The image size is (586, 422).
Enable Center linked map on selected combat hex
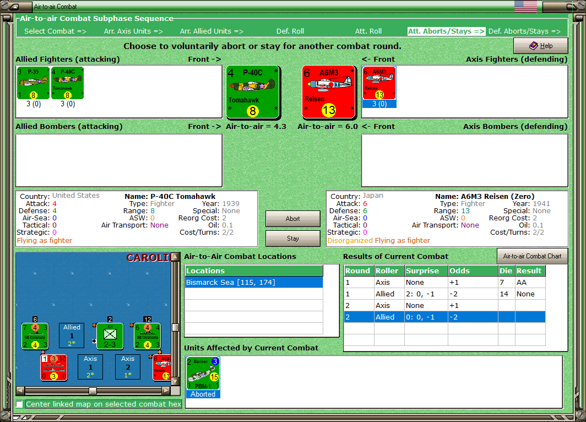[19, 404]
